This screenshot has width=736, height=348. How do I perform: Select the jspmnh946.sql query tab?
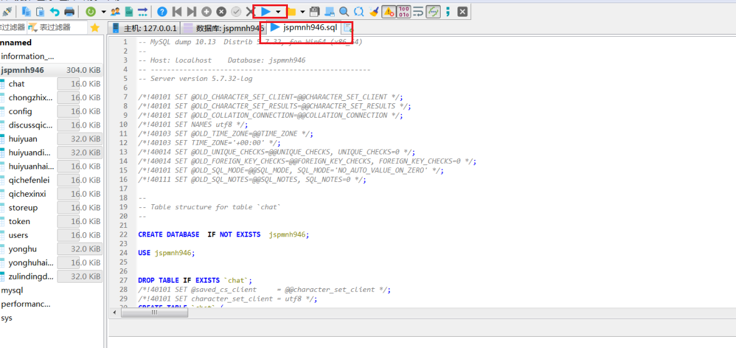[304, 27]
